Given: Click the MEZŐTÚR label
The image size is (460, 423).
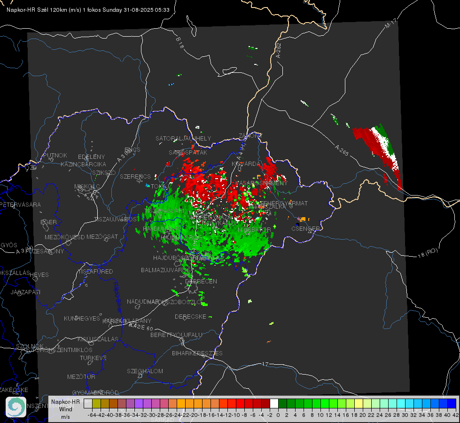Looking at the screenshot, I should (x=81, y=376).
